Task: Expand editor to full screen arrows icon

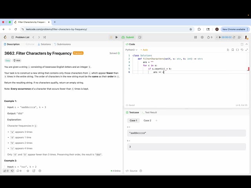Action: click(247, 50)
